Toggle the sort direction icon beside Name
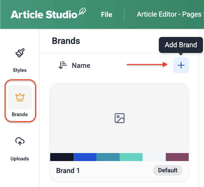 tap(62, 65)
